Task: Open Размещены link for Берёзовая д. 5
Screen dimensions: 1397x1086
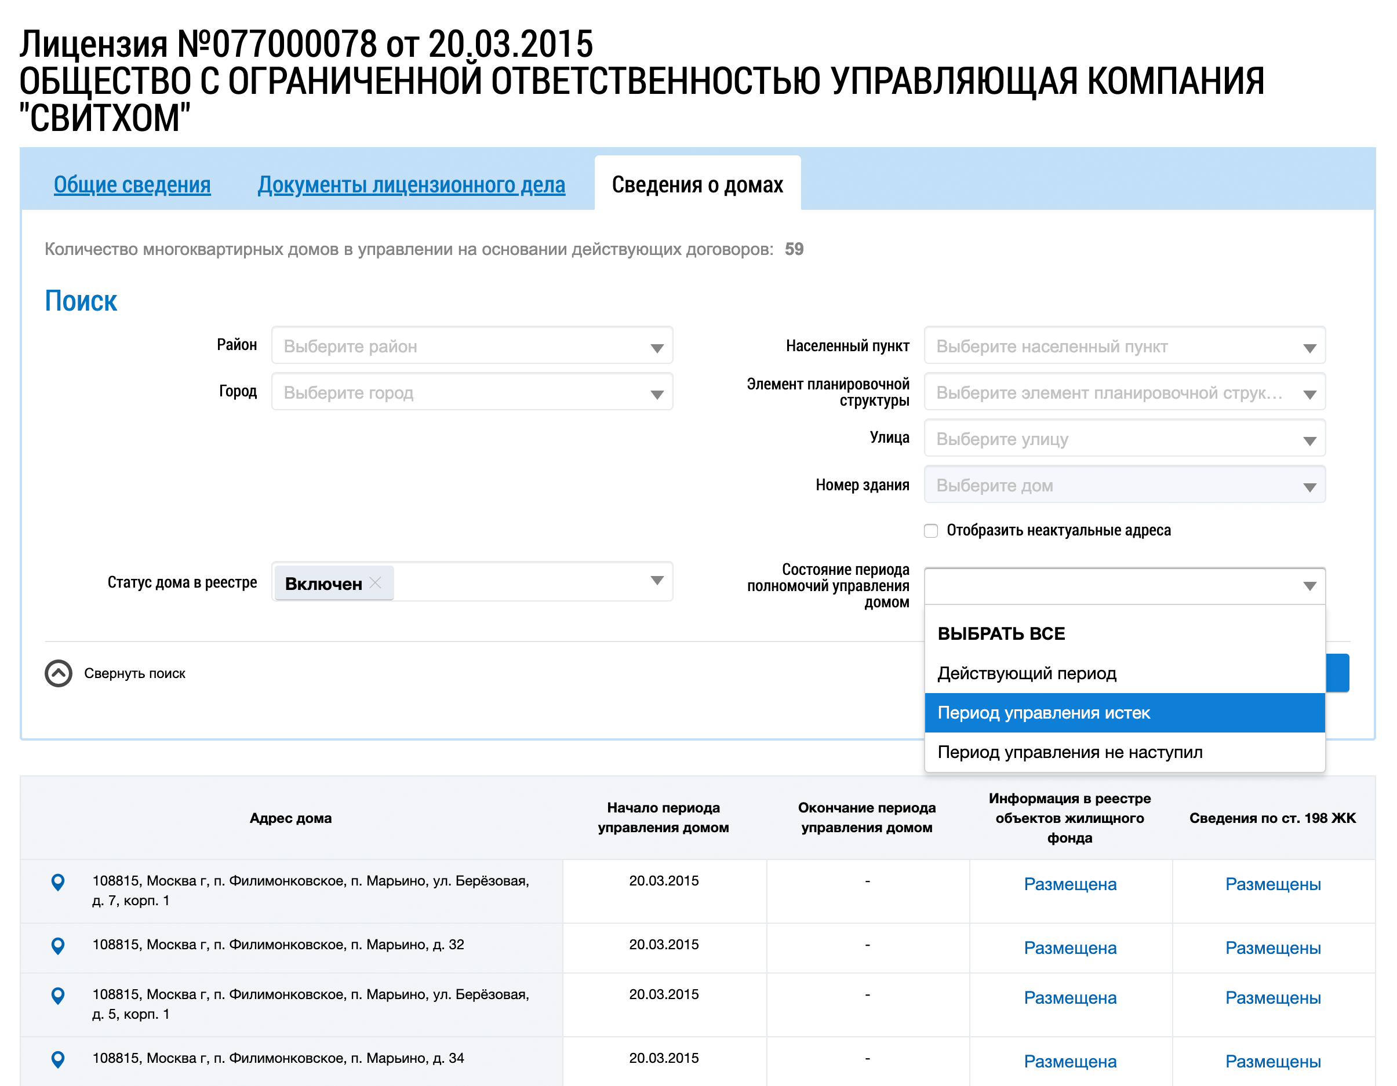Action: tap(1273, 998)
